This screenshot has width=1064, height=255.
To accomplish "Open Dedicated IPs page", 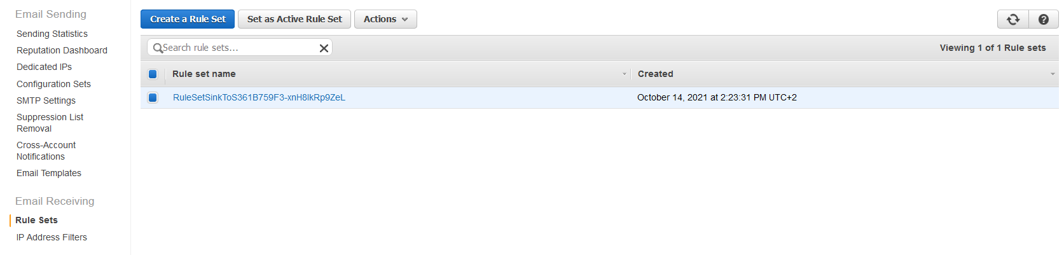I will point(44,67).
